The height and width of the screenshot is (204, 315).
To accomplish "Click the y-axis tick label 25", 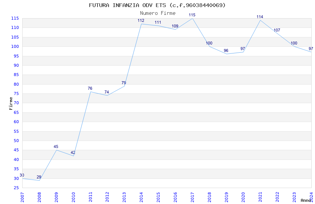I will pos(16,188).
